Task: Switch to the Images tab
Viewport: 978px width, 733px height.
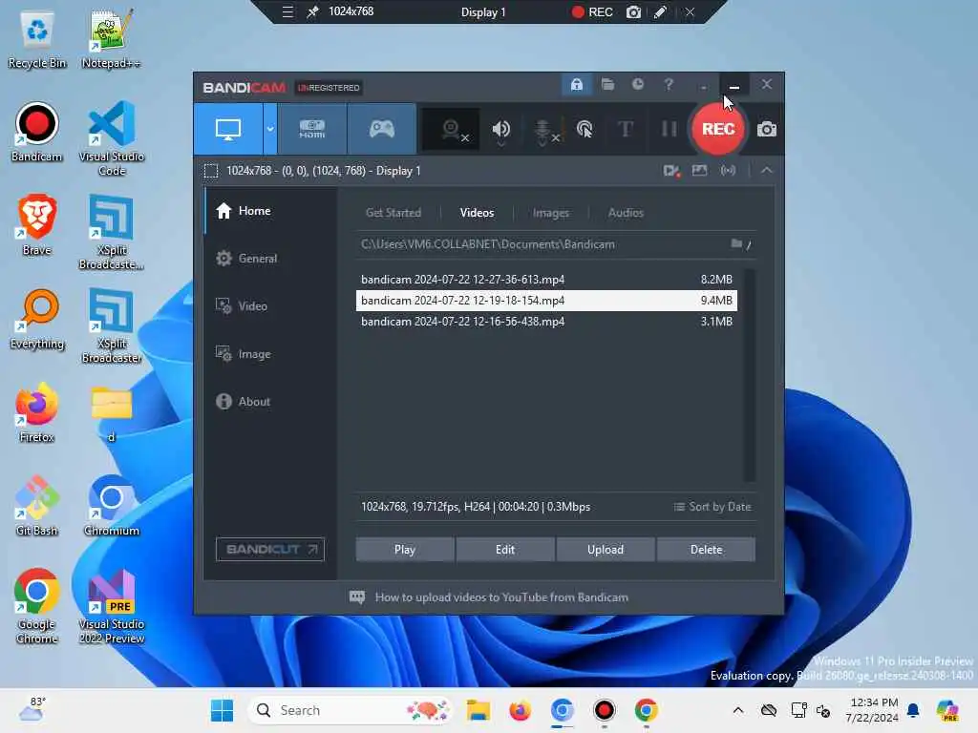Action: (550, 213)
